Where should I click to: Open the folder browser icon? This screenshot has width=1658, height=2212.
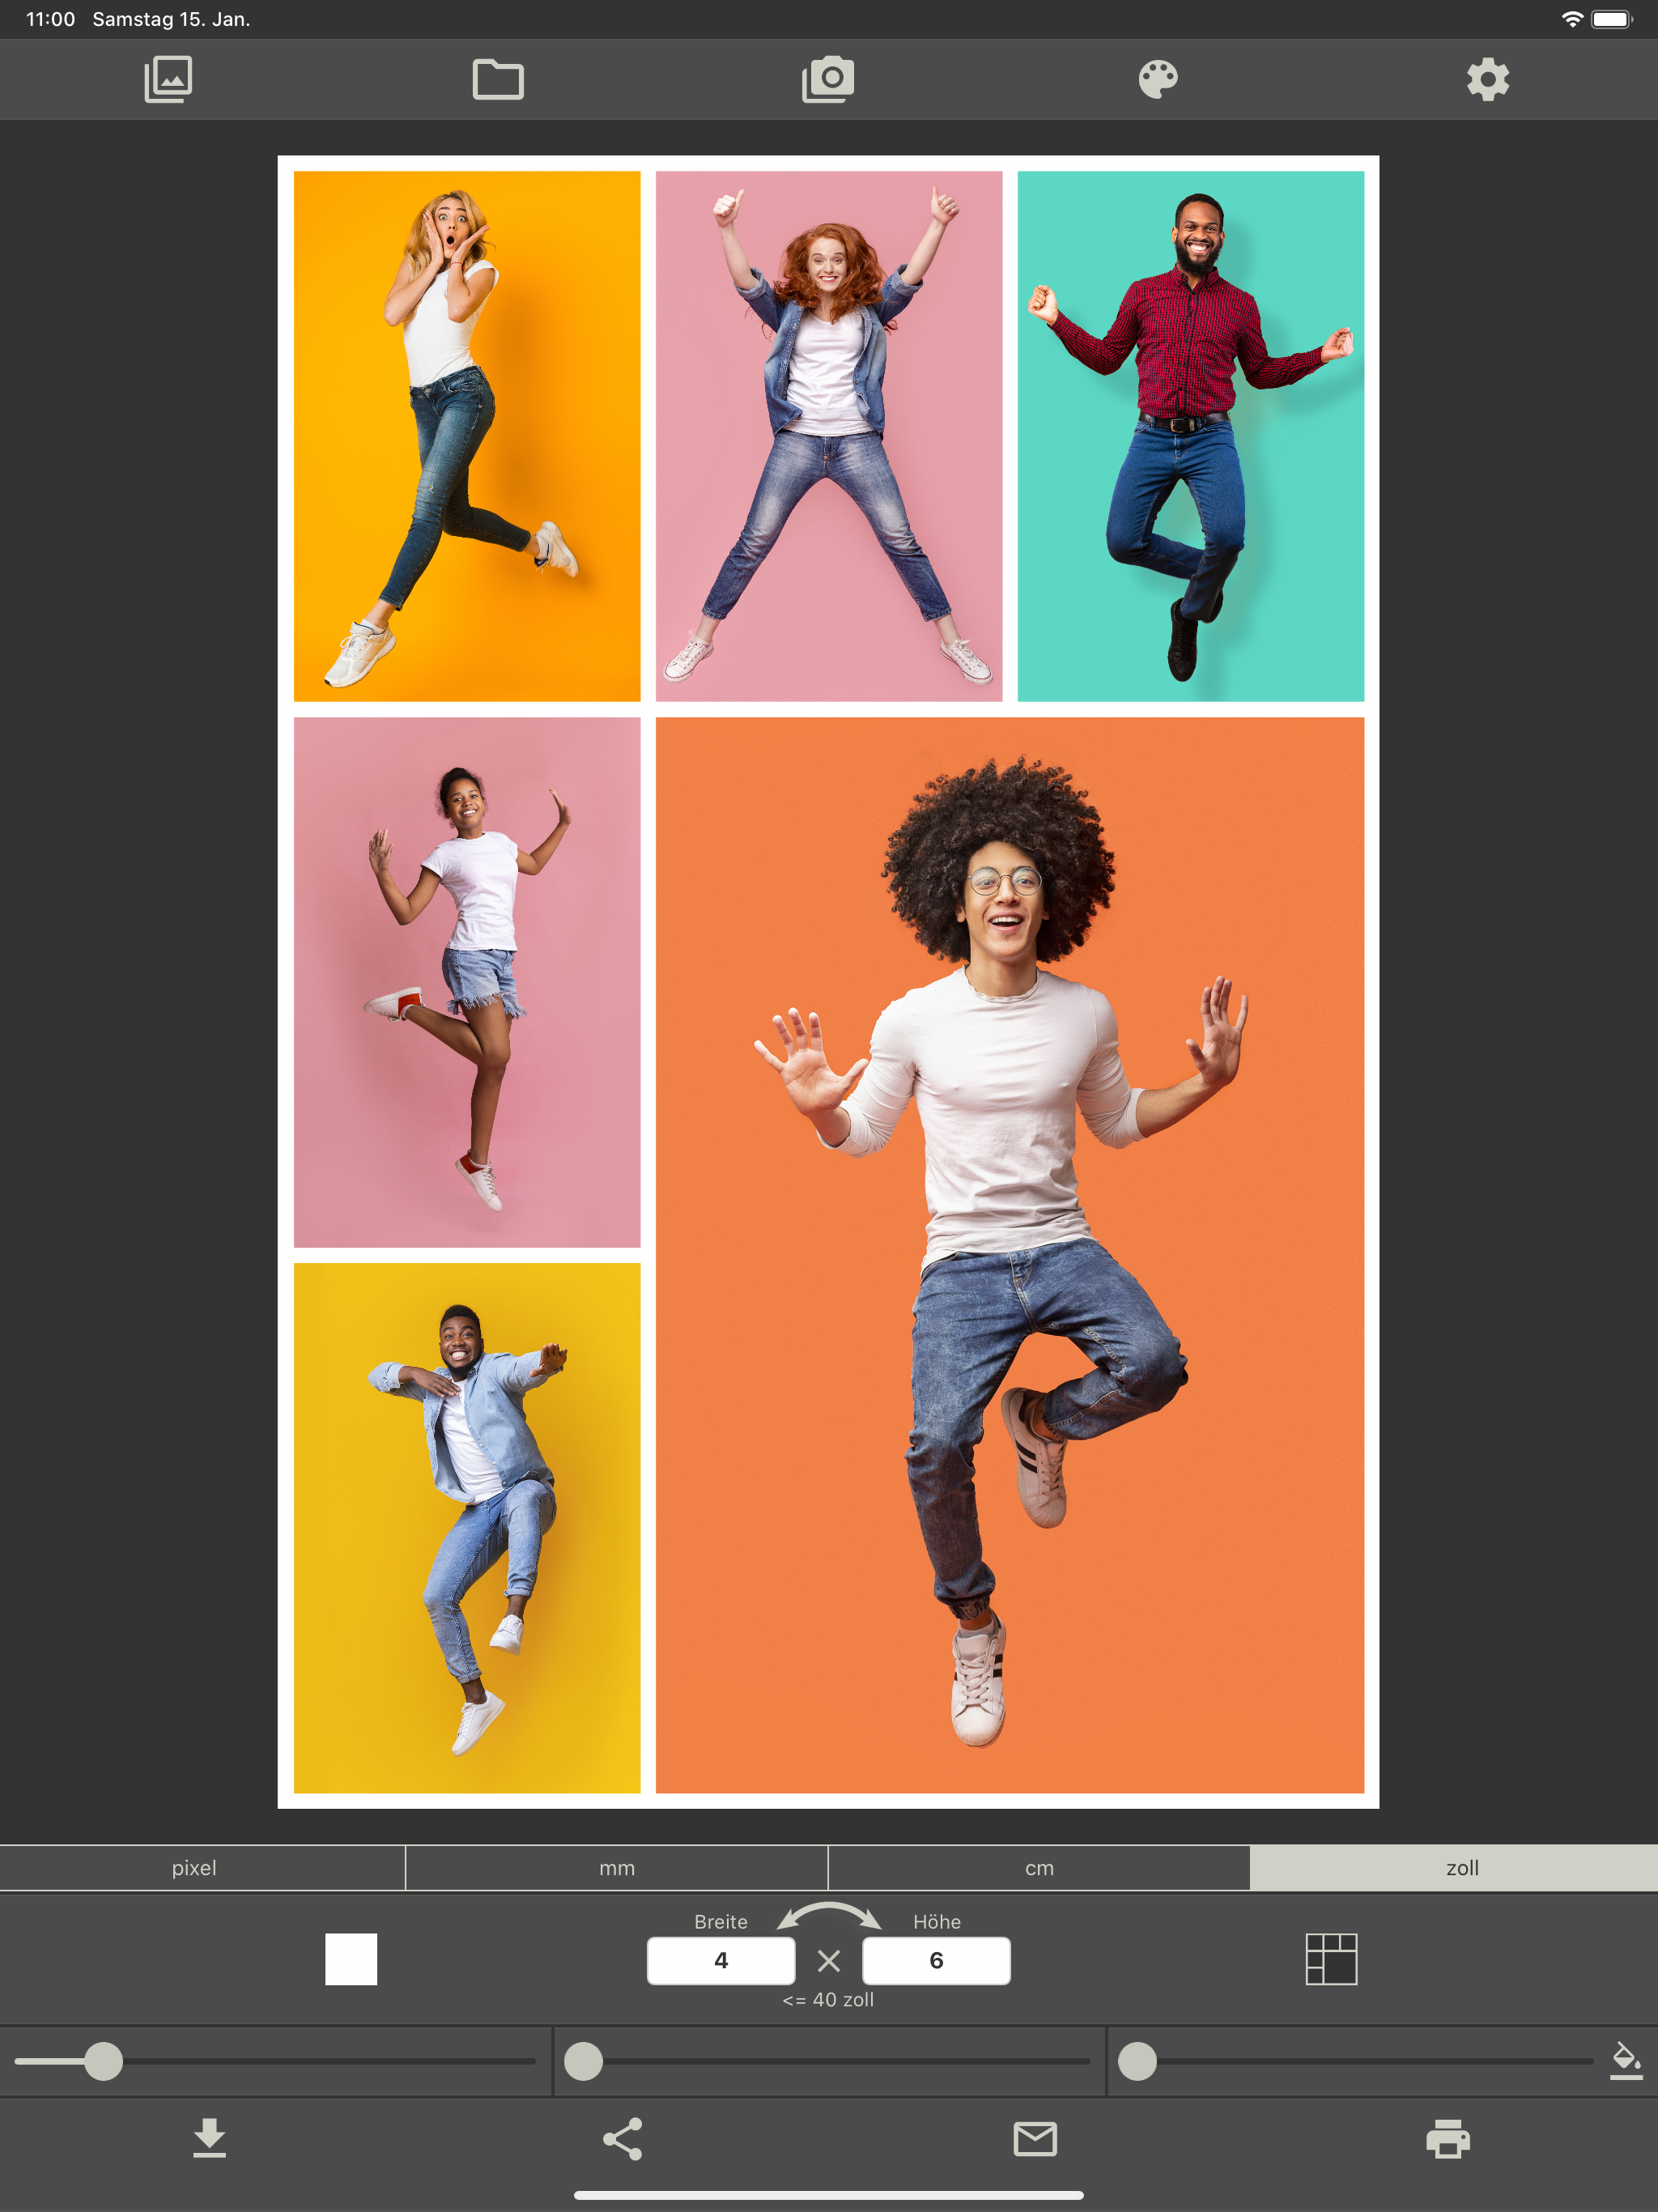point(498,79)
